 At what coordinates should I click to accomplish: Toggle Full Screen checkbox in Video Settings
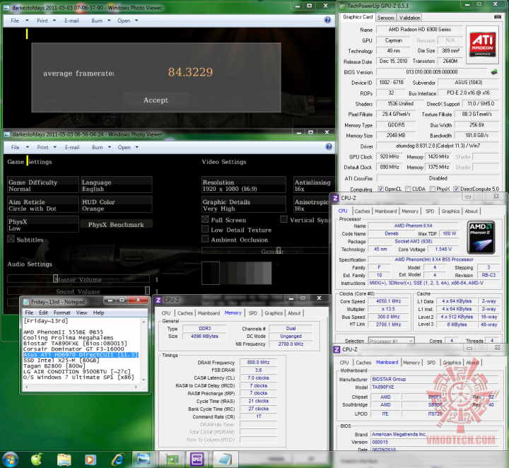[x=205, y=219]
